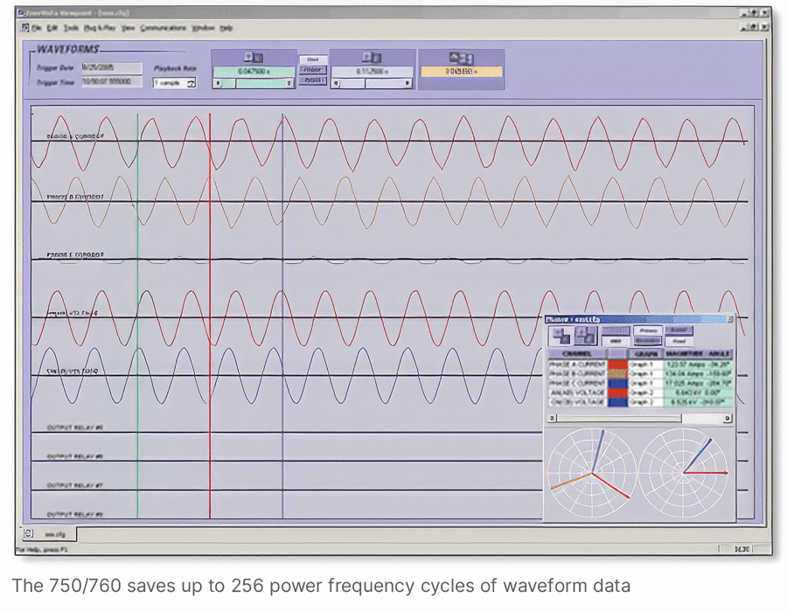Click the Trigger Date field
Screen dimensions: 787x612
(x=111, y=67)
